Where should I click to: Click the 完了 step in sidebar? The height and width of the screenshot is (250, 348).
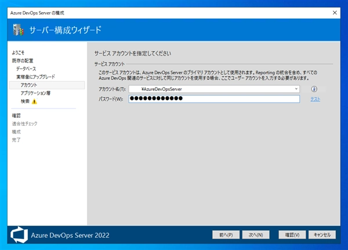tap(16, 140)
